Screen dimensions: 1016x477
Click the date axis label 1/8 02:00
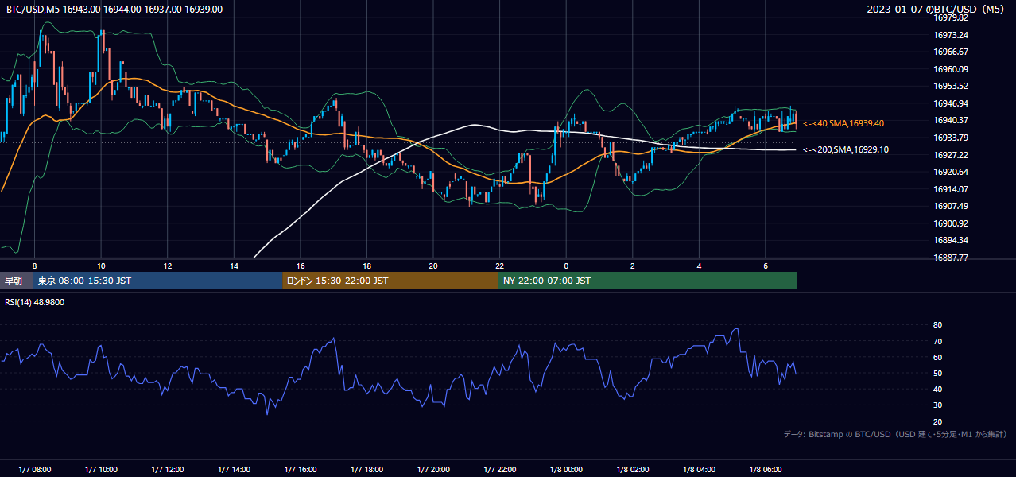pos(633,469)
